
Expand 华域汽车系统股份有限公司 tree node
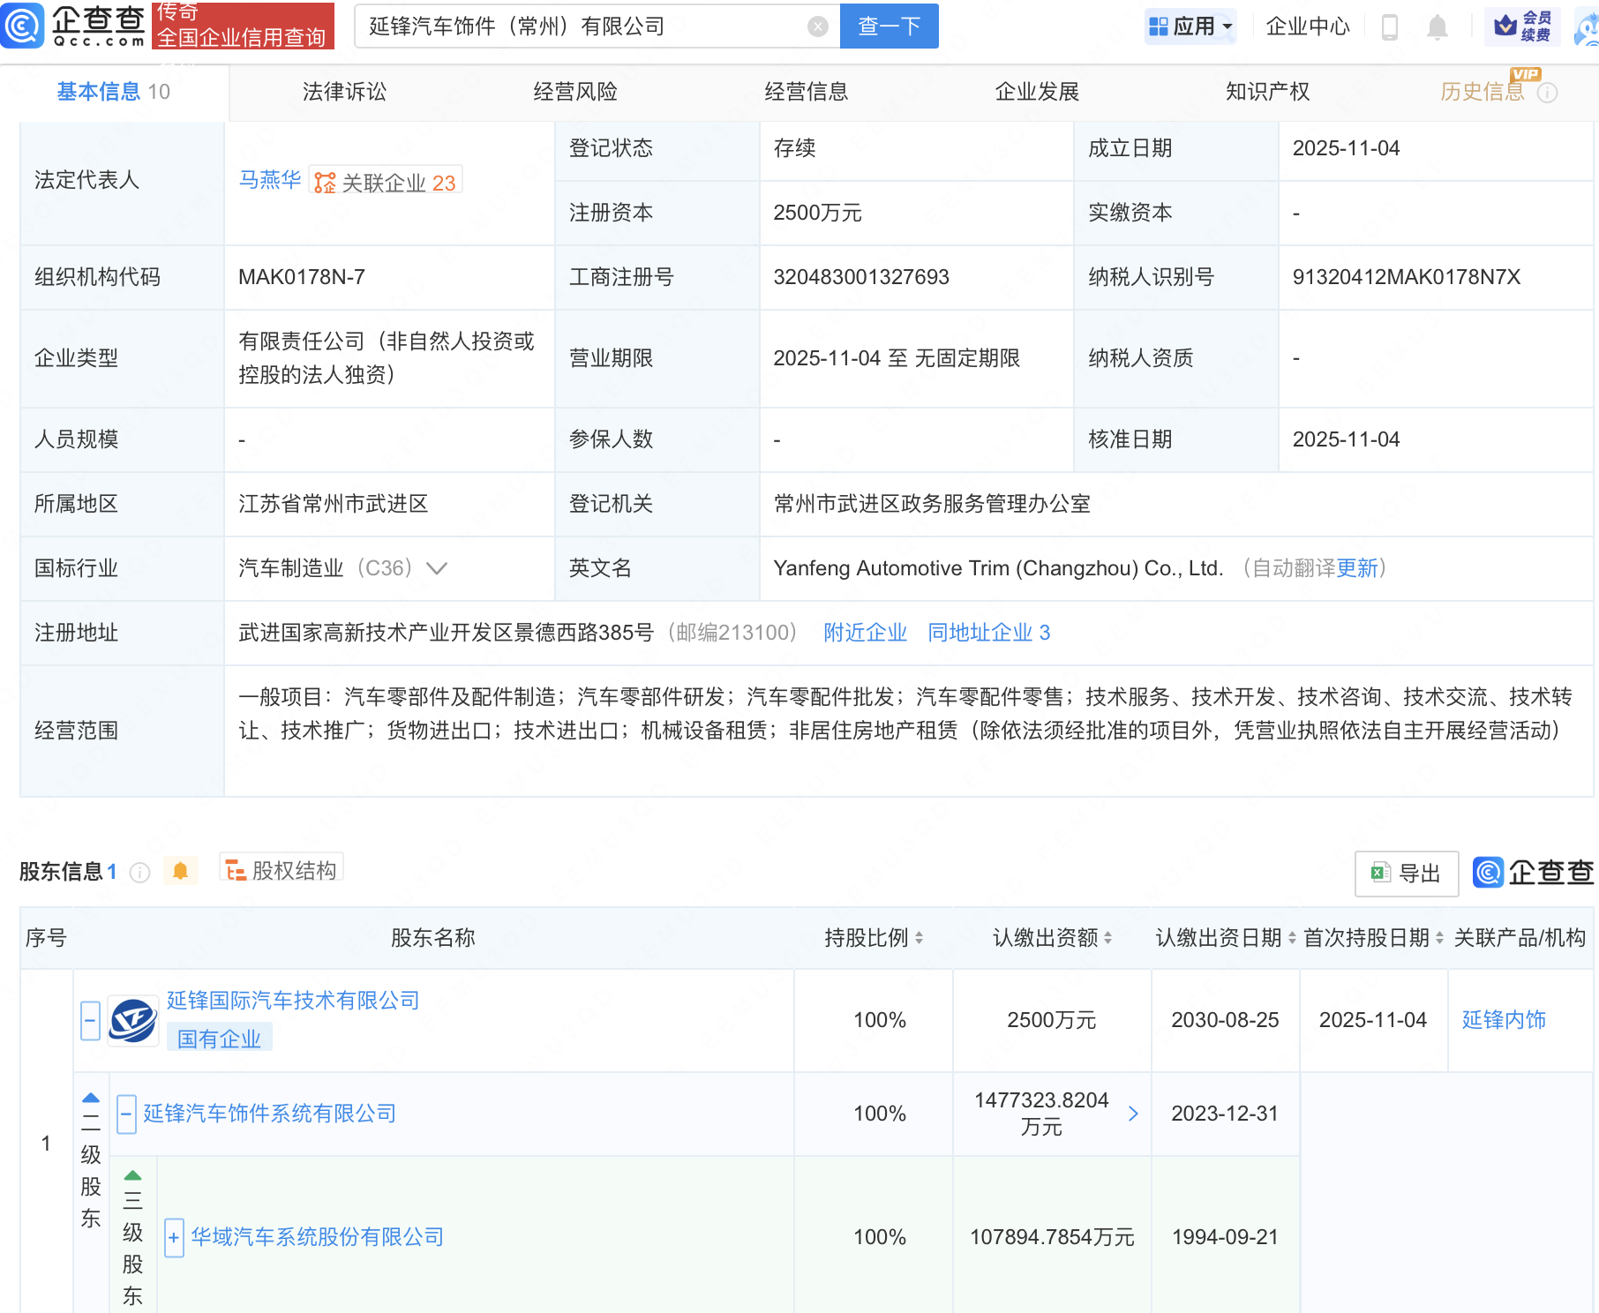pyautogui.click(x=173, y=1237)
